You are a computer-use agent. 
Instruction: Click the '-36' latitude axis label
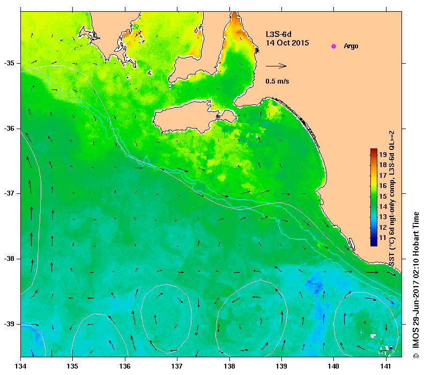pyautogui.click(x=9, y=129)
